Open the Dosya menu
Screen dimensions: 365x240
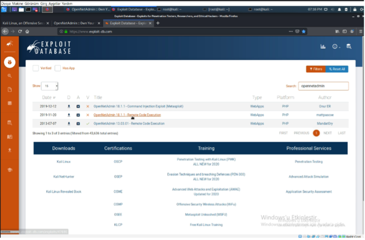[x=6, y=3]
